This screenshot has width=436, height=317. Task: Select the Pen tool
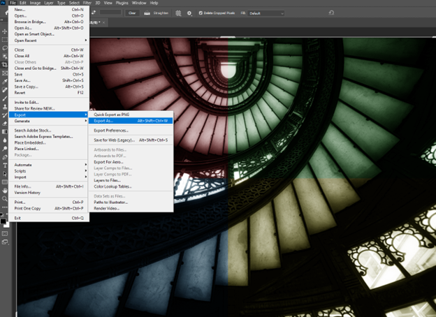(x=5, y=157)
